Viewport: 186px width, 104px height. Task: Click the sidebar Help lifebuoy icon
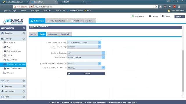(3, 97)
